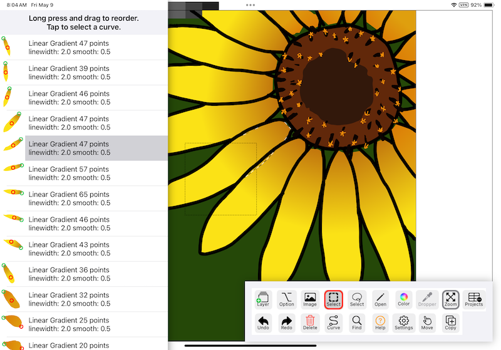The height and width of the screenshot is (350, 501).
Task: Open the Settings gear
Action: tap(403, 323)
